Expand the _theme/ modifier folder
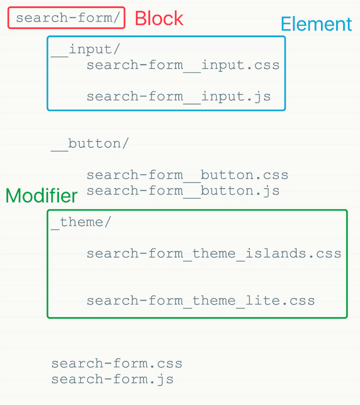Viewport: 360px width, 405px height. coord(80,222)
